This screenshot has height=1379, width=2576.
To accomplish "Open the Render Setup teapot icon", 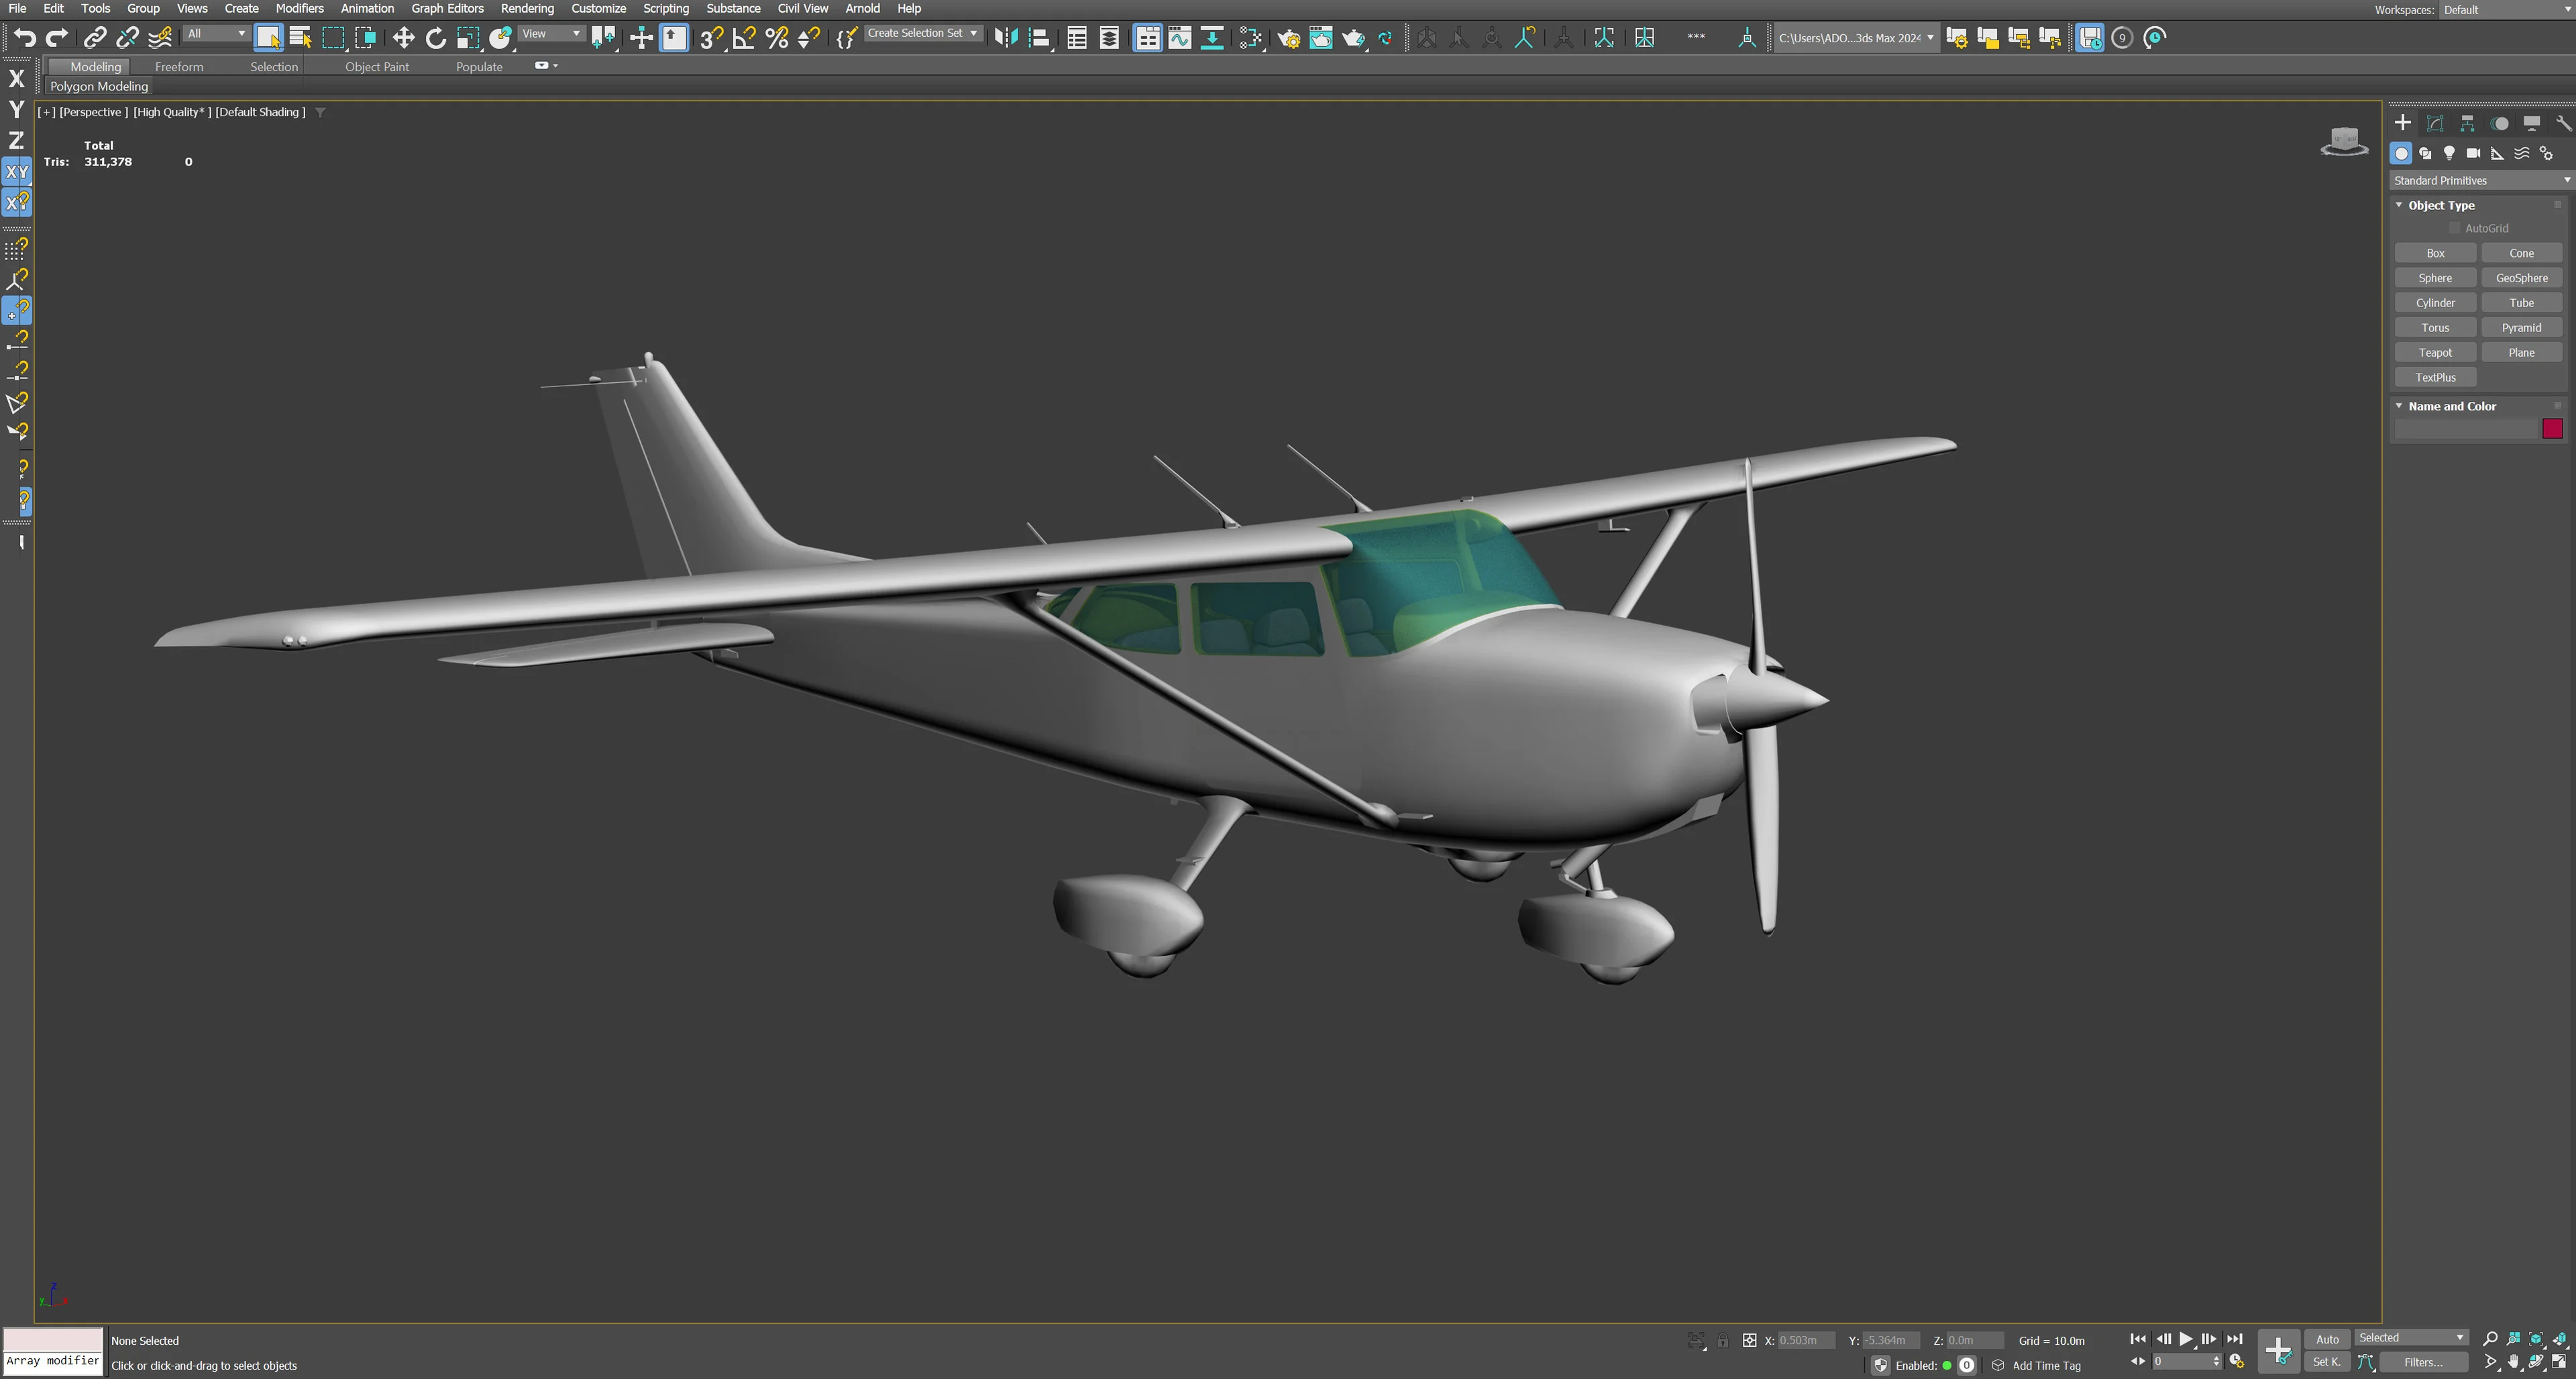I will [1289, 38].
